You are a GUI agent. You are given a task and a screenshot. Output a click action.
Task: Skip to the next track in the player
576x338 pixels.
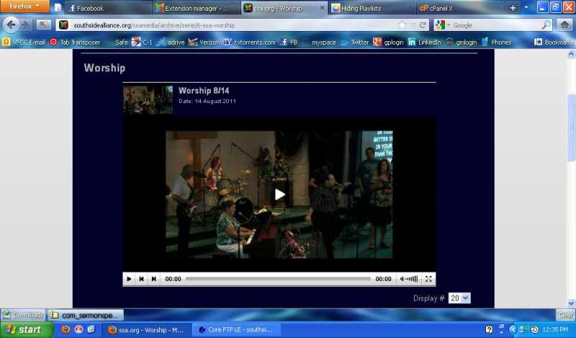coord(153,279)
